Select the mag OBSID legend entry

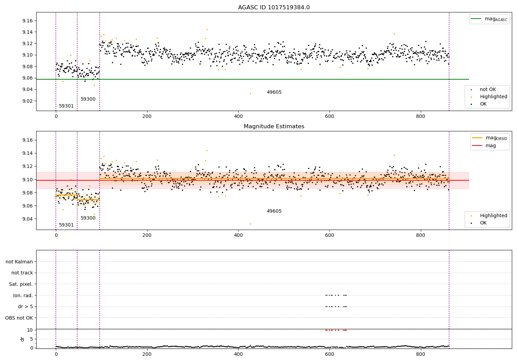coord(489,138)
